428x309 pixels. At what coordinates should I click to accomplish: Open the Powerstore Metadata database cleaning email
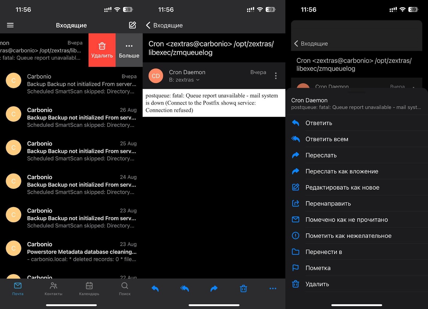(x=71, y=252)
